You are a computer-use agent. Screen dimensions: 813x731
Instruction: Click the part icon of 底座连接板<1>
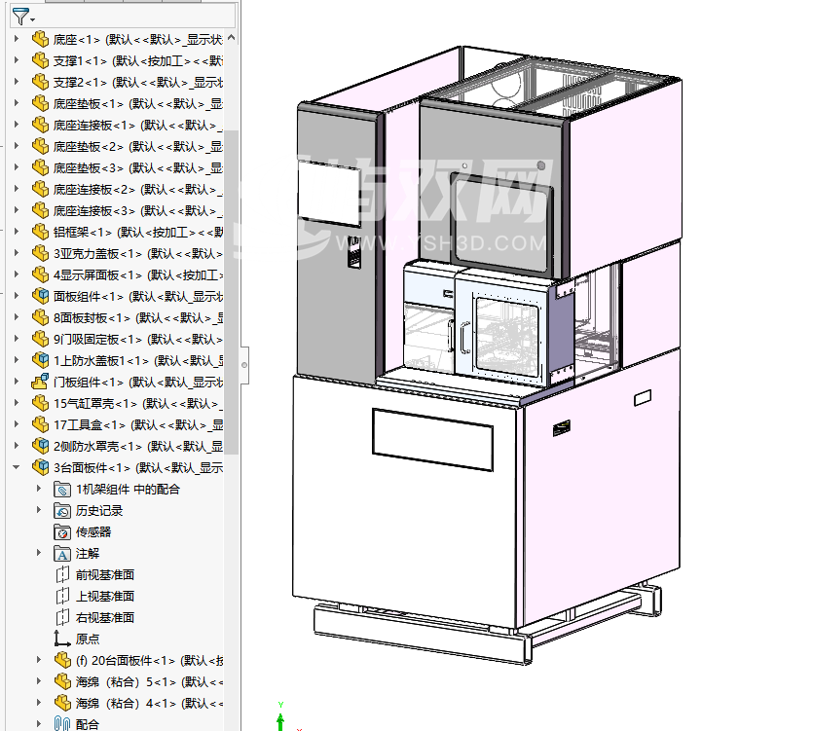[x=40, y=125]
